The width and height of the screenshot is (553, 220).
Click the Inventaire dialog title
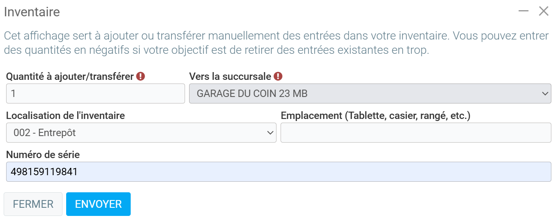point(32,12)
